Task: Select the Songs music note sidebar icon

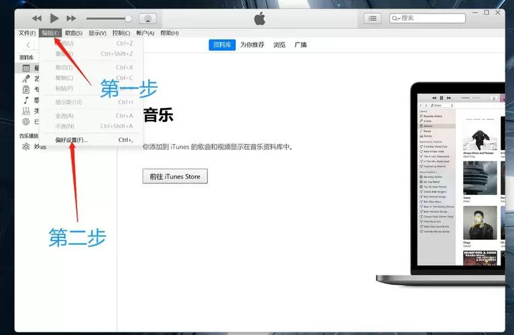Action: pyautogui.click(x=26, y=100)
